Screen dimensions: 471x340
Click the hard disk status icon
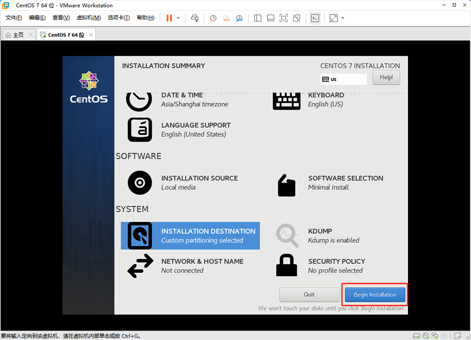(416, 336)
